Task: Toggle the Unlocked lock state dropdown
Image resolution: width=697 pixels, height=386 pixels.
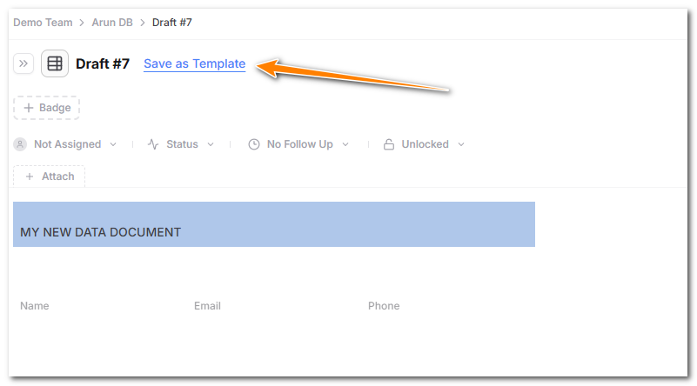Action: [461, 144]
